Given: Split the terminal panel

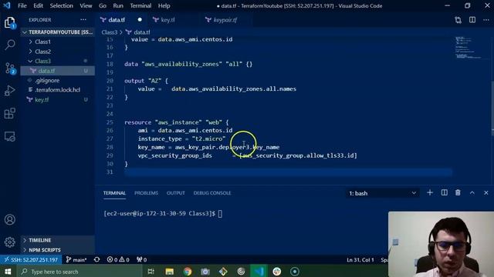Looking at the screenshot, I should pyautogui.click(x=445, y=193).
